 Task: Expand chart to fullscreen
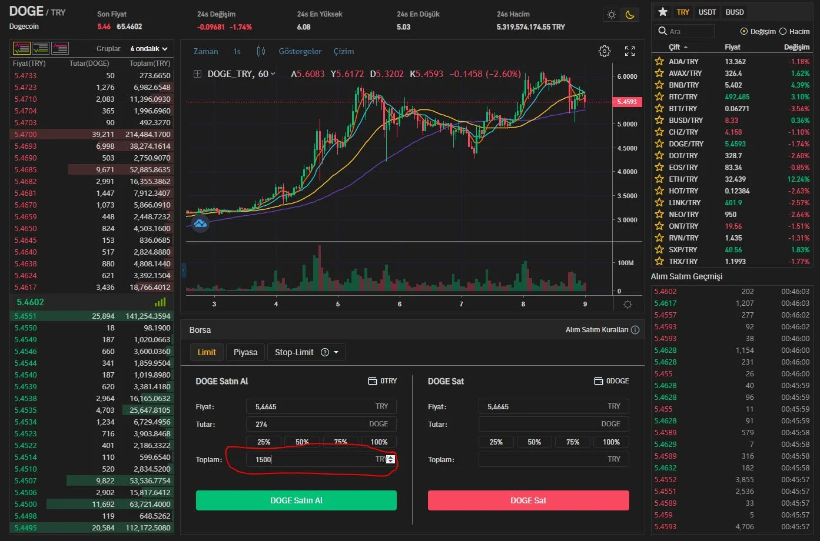[630, 51]
